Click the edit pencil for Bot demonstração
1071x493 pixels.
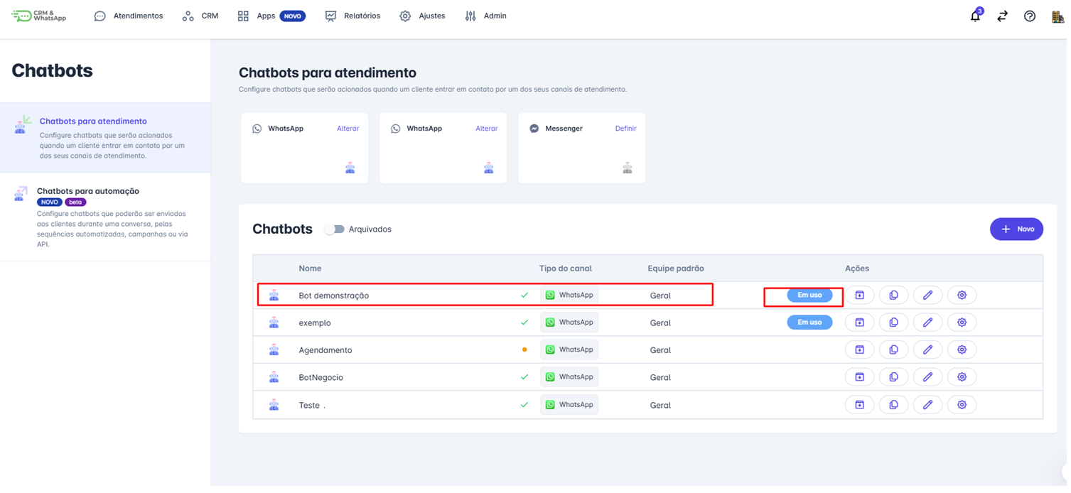(x=927, y=296)
